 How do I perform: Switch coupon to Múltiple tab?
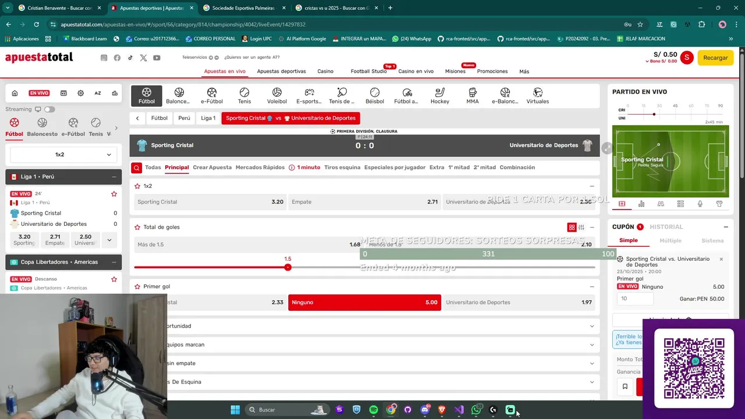coord(670,240)
